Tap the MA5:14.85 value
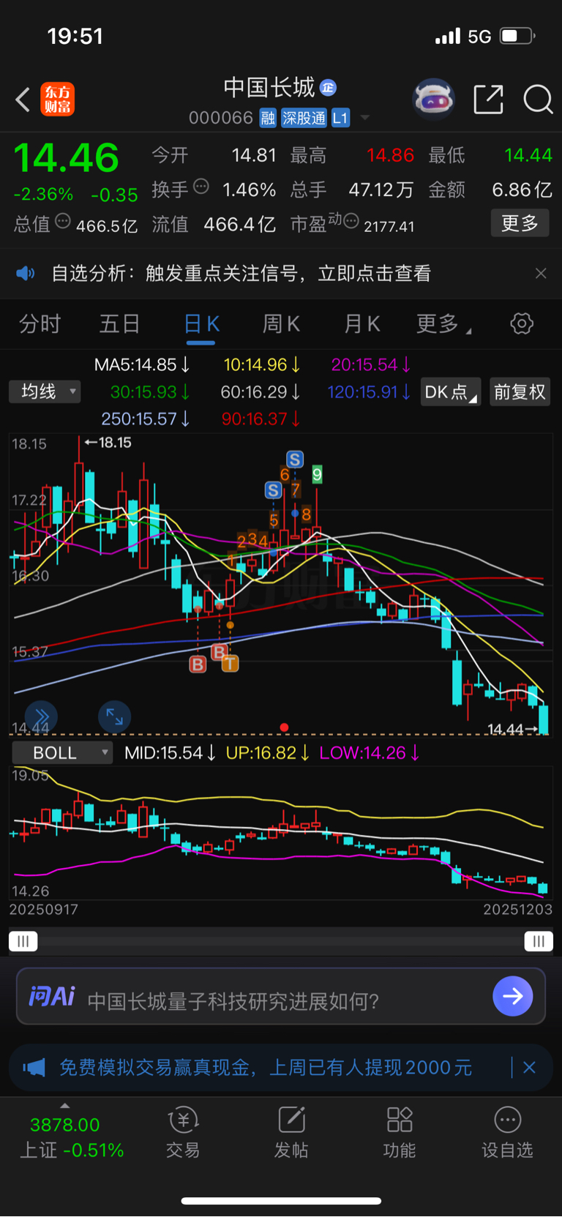 tap(142, 364)
